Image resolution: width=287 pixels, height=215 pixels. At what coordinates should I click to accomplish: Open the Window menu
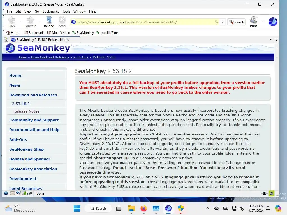[x=79, y=11]
